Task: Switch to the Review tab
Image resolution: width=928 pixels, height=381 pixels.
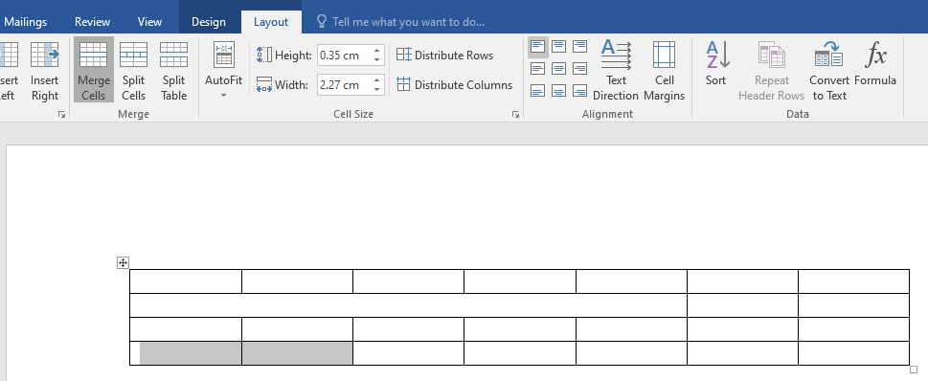Action: pyautogui.click(x=92, y=22)
